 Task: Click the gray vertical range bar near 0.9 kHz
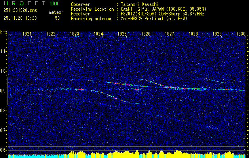(8, 91)
